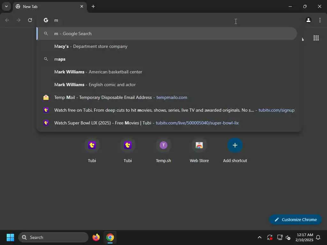Open the Temp.sh shortcut
The width and height of the screenshot is (327, 245).
[163, 150]
